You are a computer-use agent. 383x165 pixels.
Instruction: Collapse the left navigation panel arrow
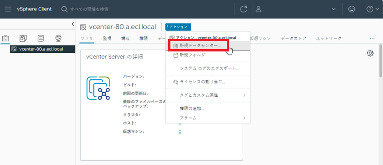click(73, 24)
